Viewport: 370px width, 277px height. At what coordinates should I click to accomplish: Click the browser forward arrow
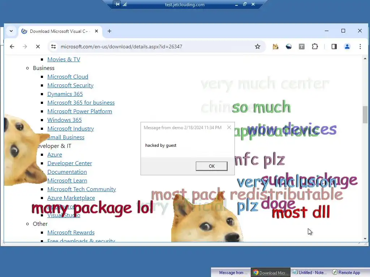(x=25, y=47)
